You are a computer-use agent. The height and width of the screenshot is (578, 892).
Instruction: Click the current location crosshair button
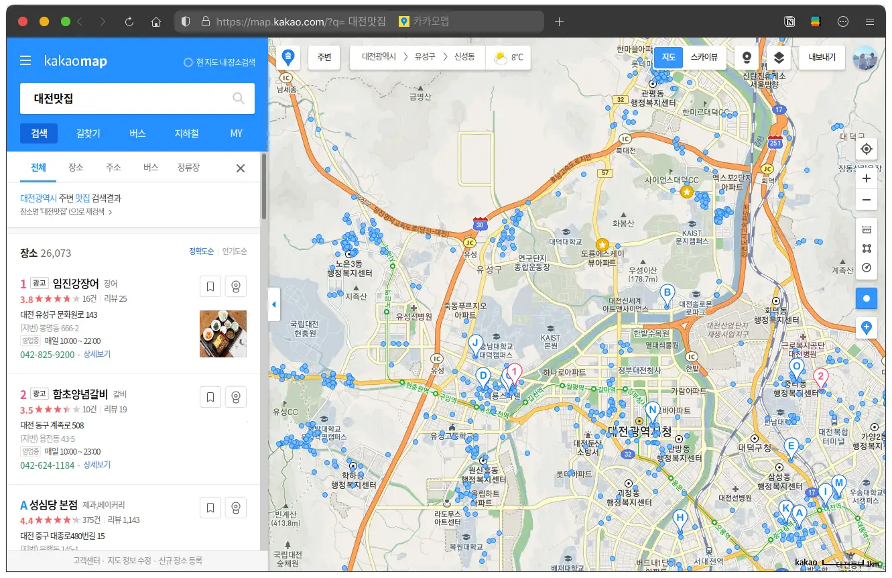pos(867,149)
